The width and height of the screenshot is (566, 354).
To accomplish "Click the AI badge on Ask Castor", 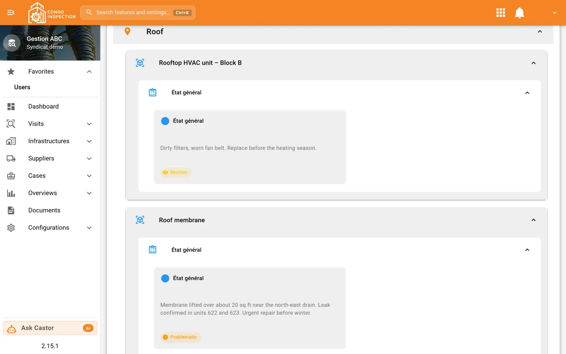I will 88,328.
